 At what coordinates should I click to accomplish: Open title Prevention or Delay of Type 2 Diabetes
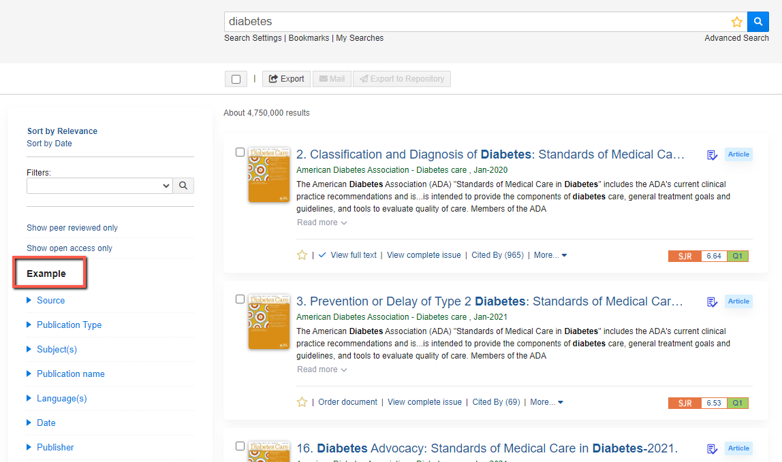[489, 301]
